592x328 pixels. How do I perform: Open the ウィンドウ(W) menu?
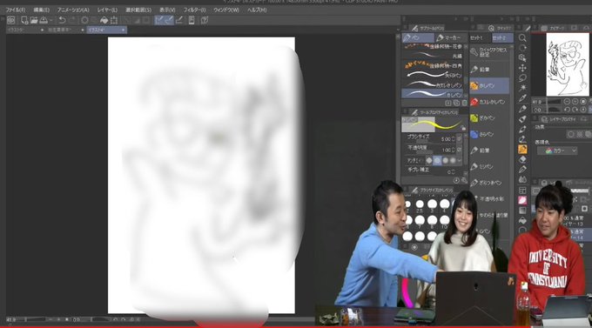(226, 10)
